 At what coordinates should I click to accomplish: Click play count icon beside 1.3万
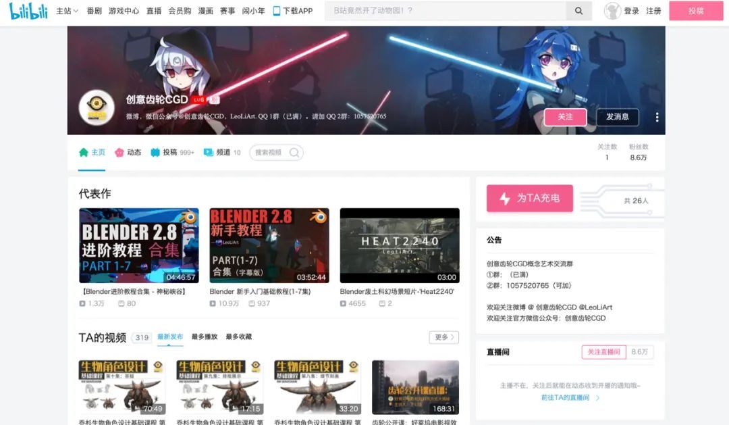(x=82, y=303)
